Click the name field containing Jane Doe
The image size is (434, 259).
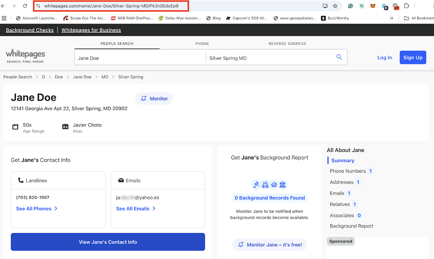click(x=140, y=57)
